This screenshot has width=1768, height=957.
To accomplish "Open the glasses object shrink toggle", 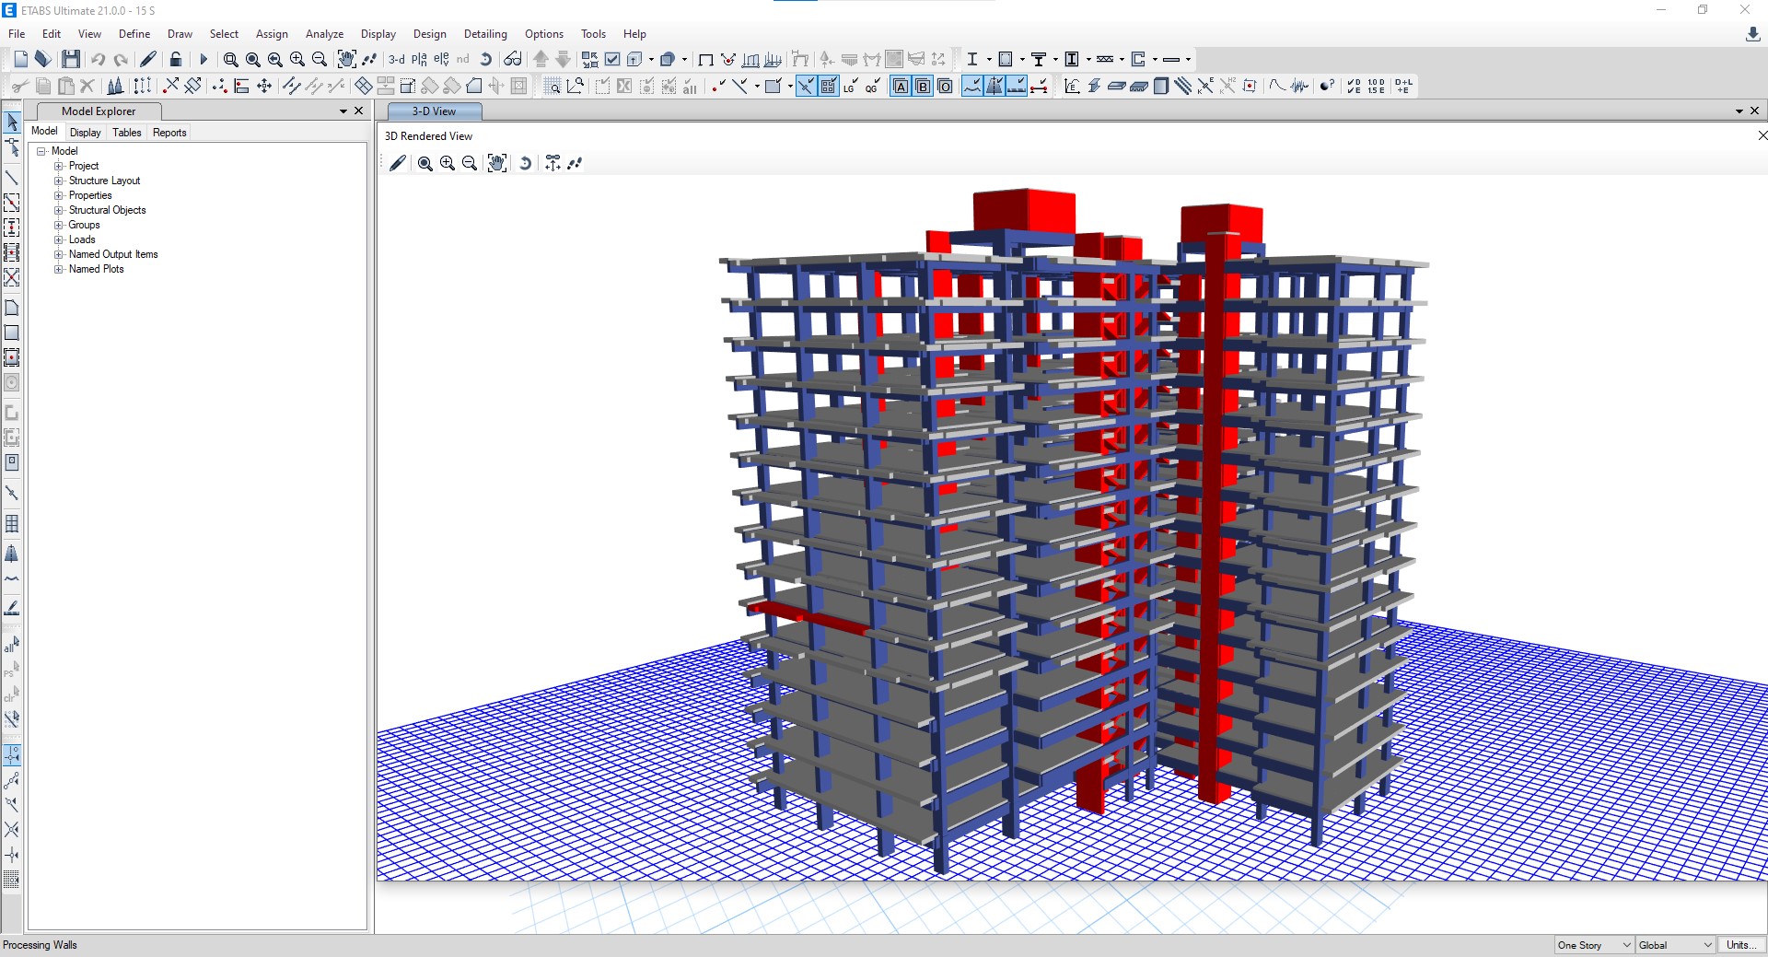I will click(x=513, y=59).
